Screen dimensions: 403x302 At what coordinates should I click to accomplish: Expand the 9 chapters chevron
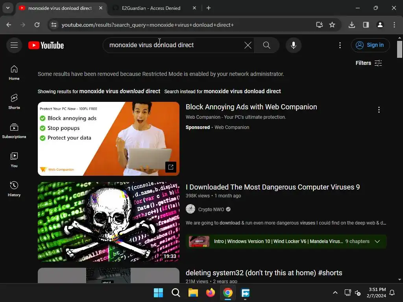(377, 241)
